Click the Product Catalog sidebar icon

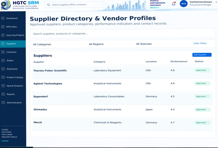point(3,77)
